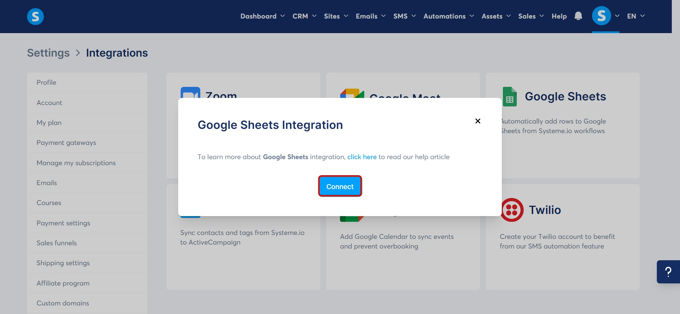The image size is (680, 314).
Task: Open the help question mark widget
Action: point(668,272)
